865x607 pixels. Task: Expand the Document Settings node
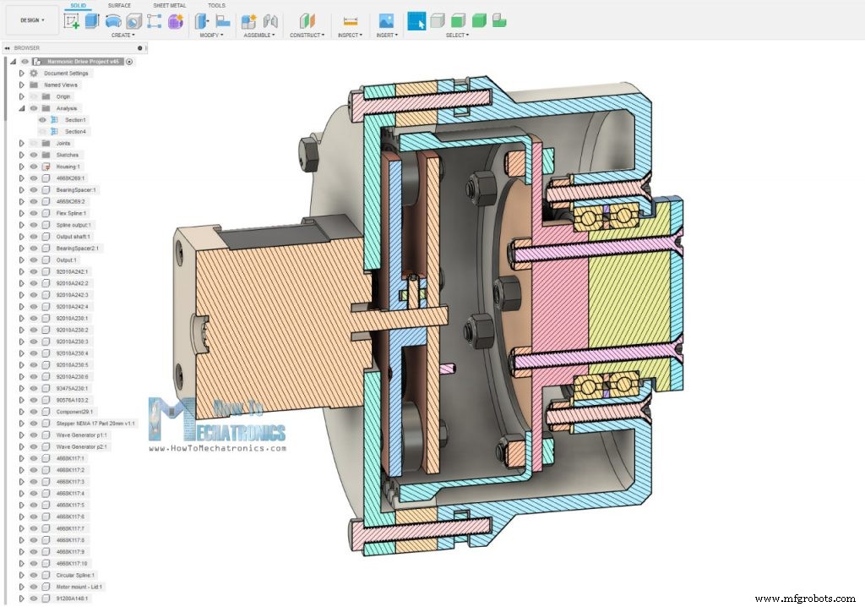pos(21,74)
